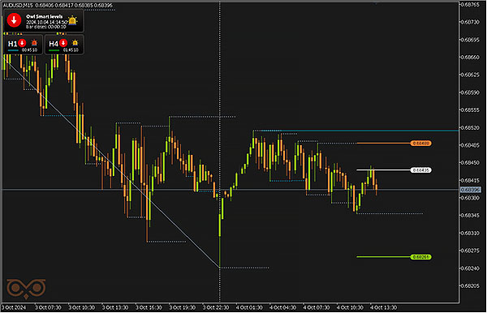Click the 4 Oct 01:30 time axis label

tap(249, 307)
